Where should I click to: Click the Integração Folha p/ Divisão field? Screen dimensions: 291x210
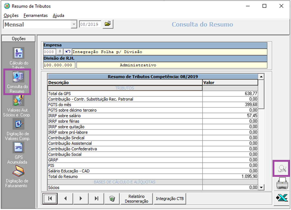(x=169, y=52)
